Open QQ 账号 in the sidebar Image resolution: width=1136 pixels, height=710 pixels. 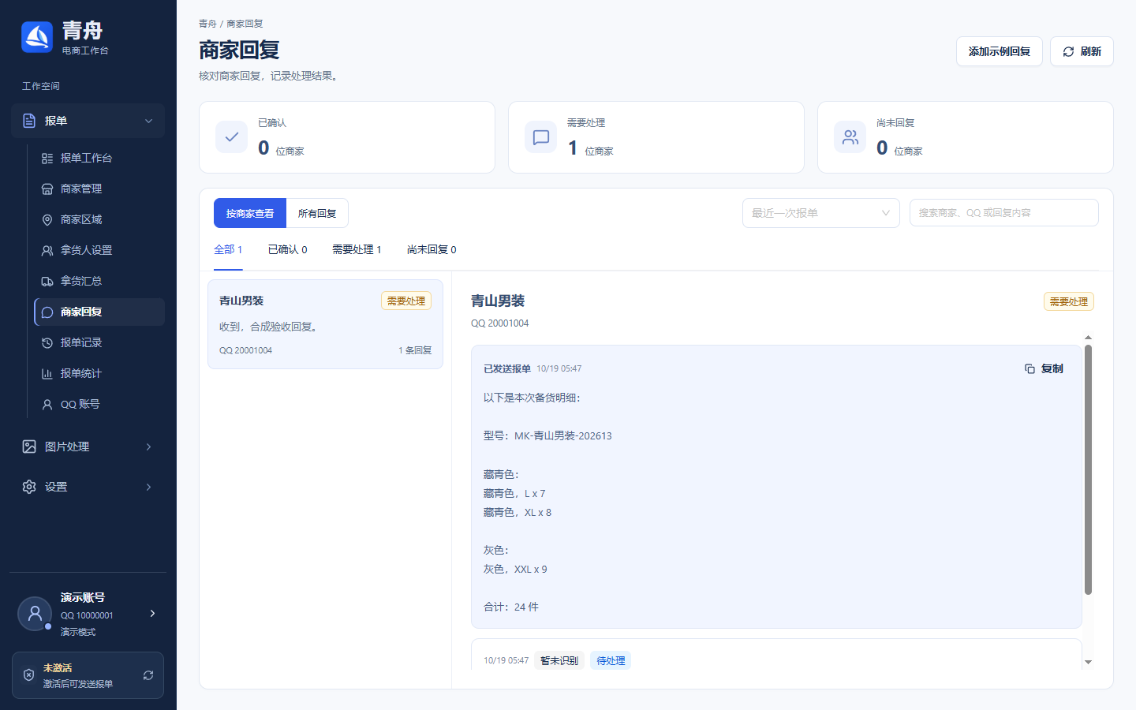point(99,404)
